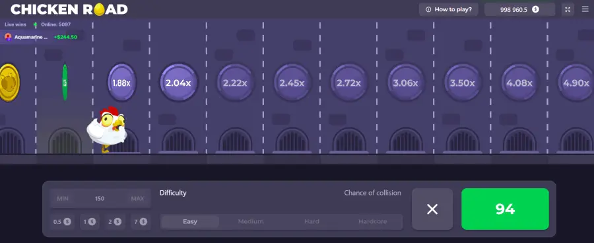Click the Aquamarine player avatar
Screen dimensions: 594x243
point(8,37)
